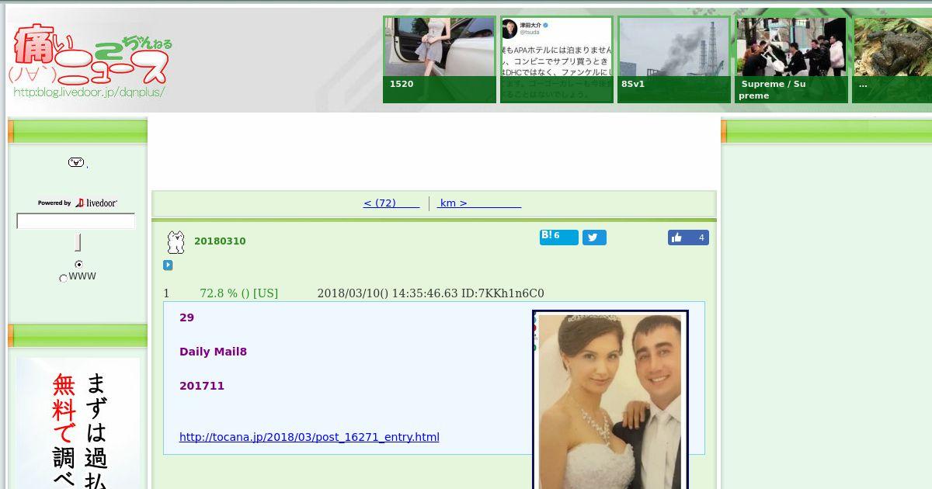Open the previous article link '< (72)'

391,203
